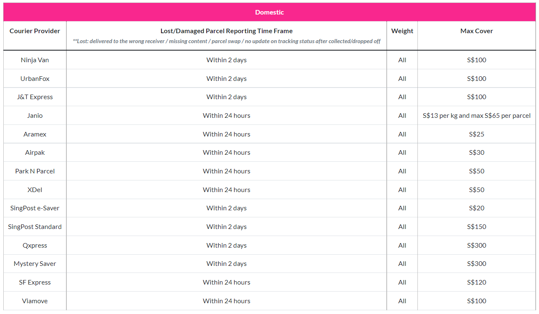539x314 pixels.
Task: Click the pink Domestic header bar
Action: click(269, 12)
